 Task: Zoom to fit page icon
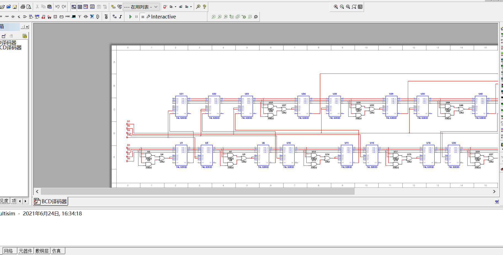(x=354, y=7)
